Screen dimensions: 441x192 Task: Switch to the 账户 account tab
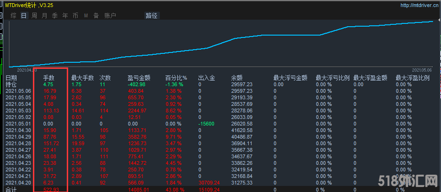[x=110, y=15]
